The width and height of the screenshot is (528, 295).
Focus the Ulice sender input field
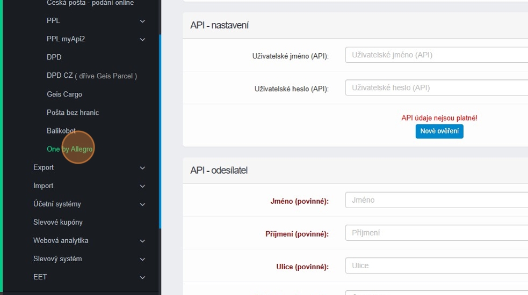(436, 265)
